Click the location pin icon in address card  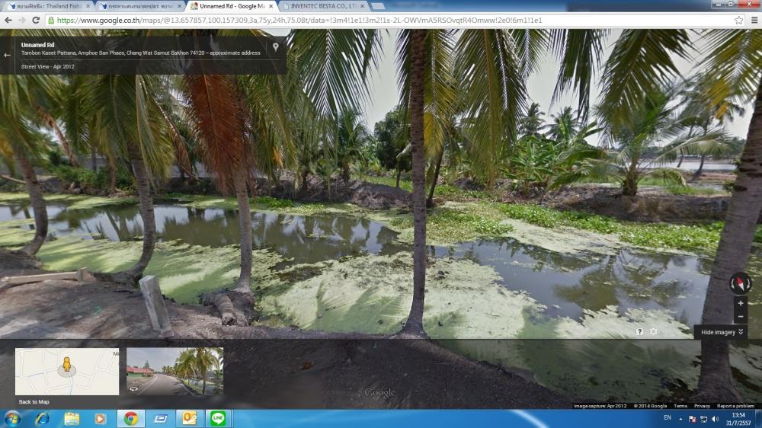(276, 47)
